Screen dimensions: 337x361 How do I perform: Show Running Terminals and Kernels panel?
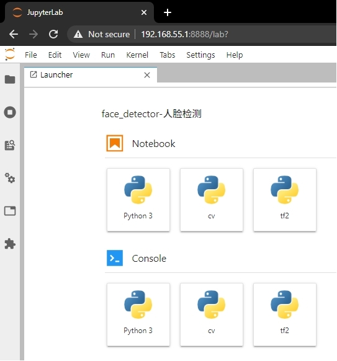click(x=10, y=112)
